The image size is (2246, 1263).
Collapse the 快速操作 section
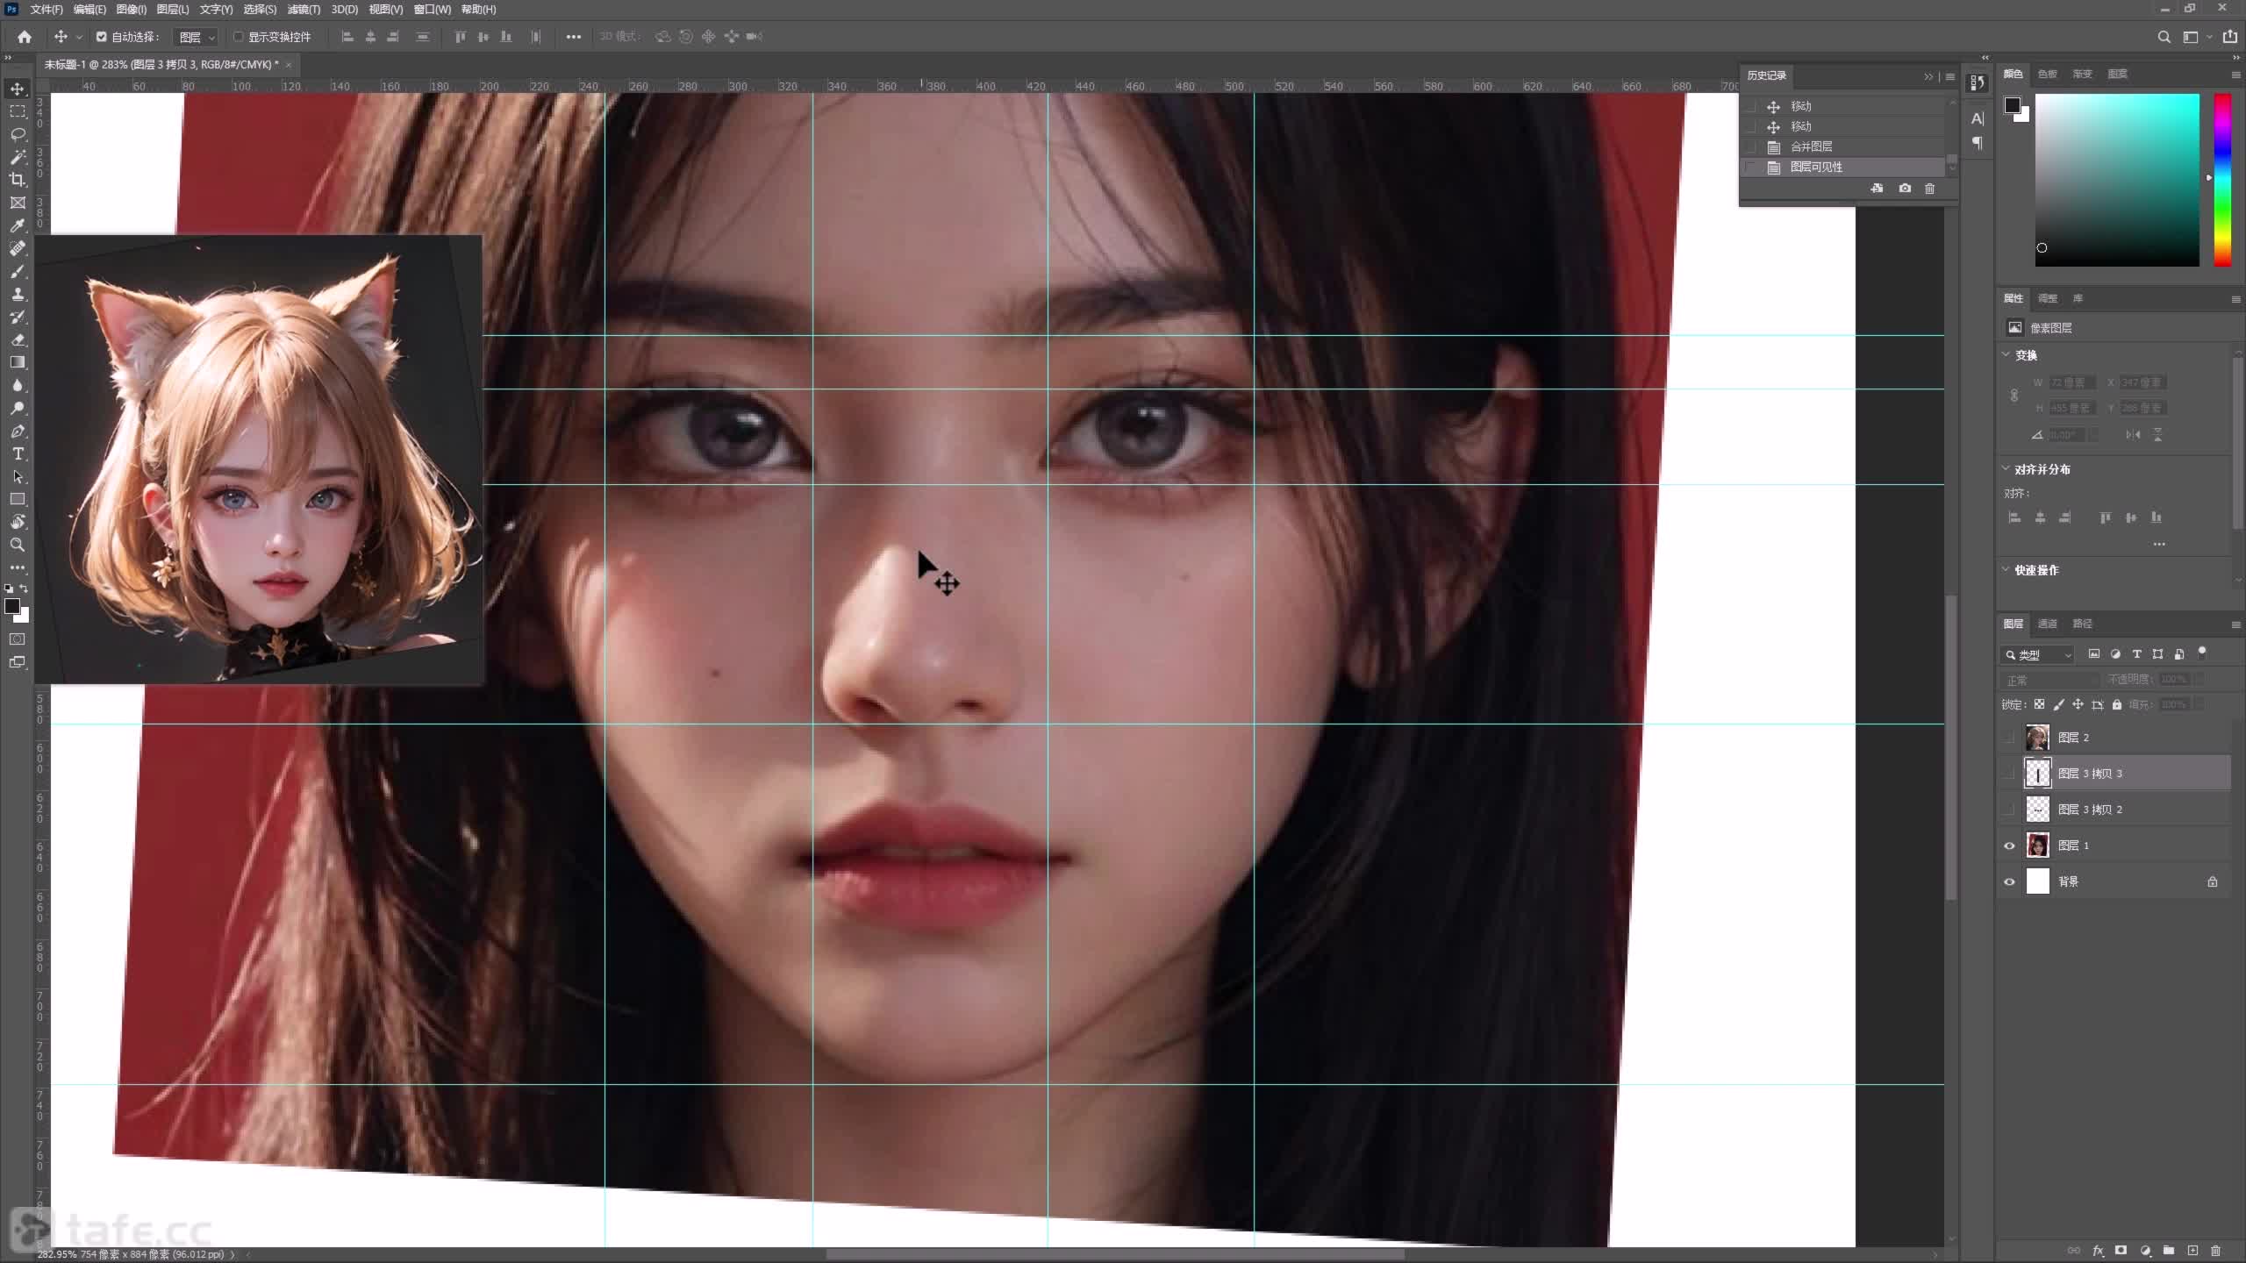click(x=2006, y=569)
